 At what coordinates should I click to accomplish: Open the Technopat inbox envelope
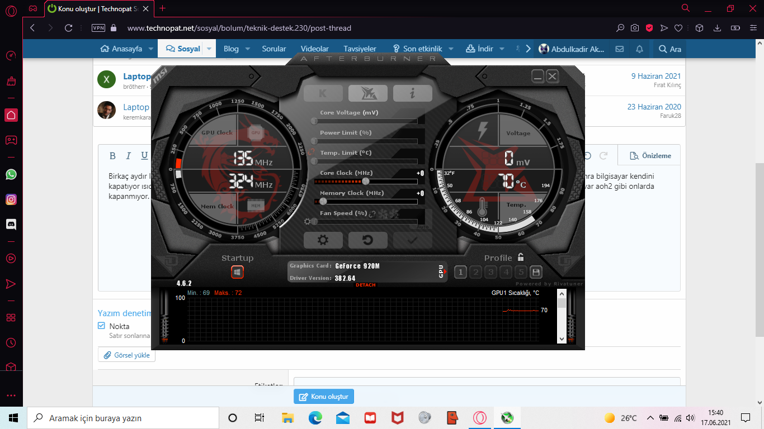620,49
